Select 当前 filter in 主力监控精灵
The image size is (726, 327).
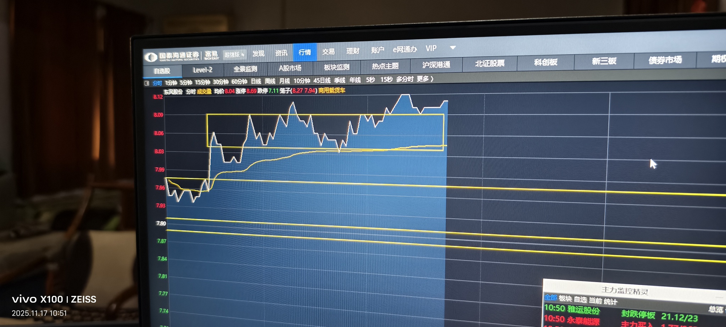pyautogui.click(x=595, y=300)
